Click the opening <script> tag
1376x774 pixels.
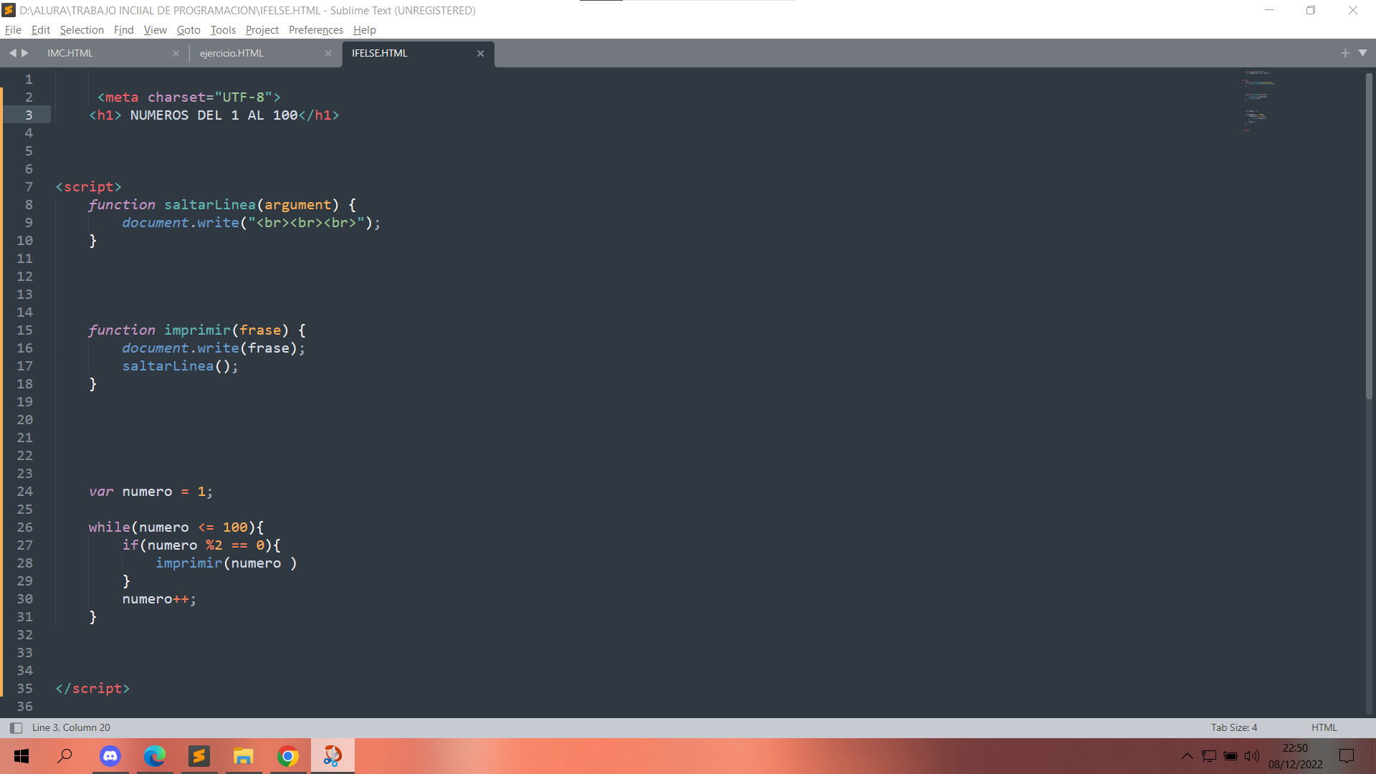coord(89,187)
